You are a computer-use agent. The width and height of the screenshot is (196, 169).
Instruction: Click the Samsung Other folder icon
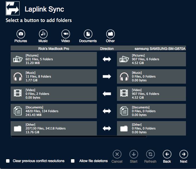click(124, 129)
